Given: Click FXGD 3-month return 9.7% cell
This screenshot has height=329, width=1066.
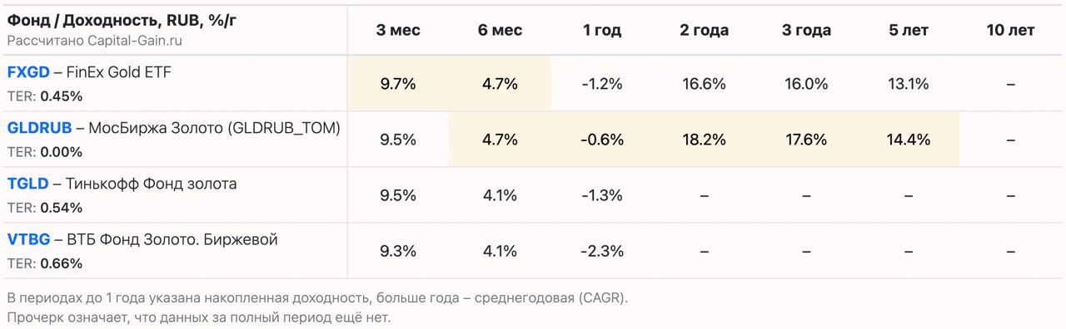Looking at the screenshot, I should pyautogui.click(x=398, y=84).
